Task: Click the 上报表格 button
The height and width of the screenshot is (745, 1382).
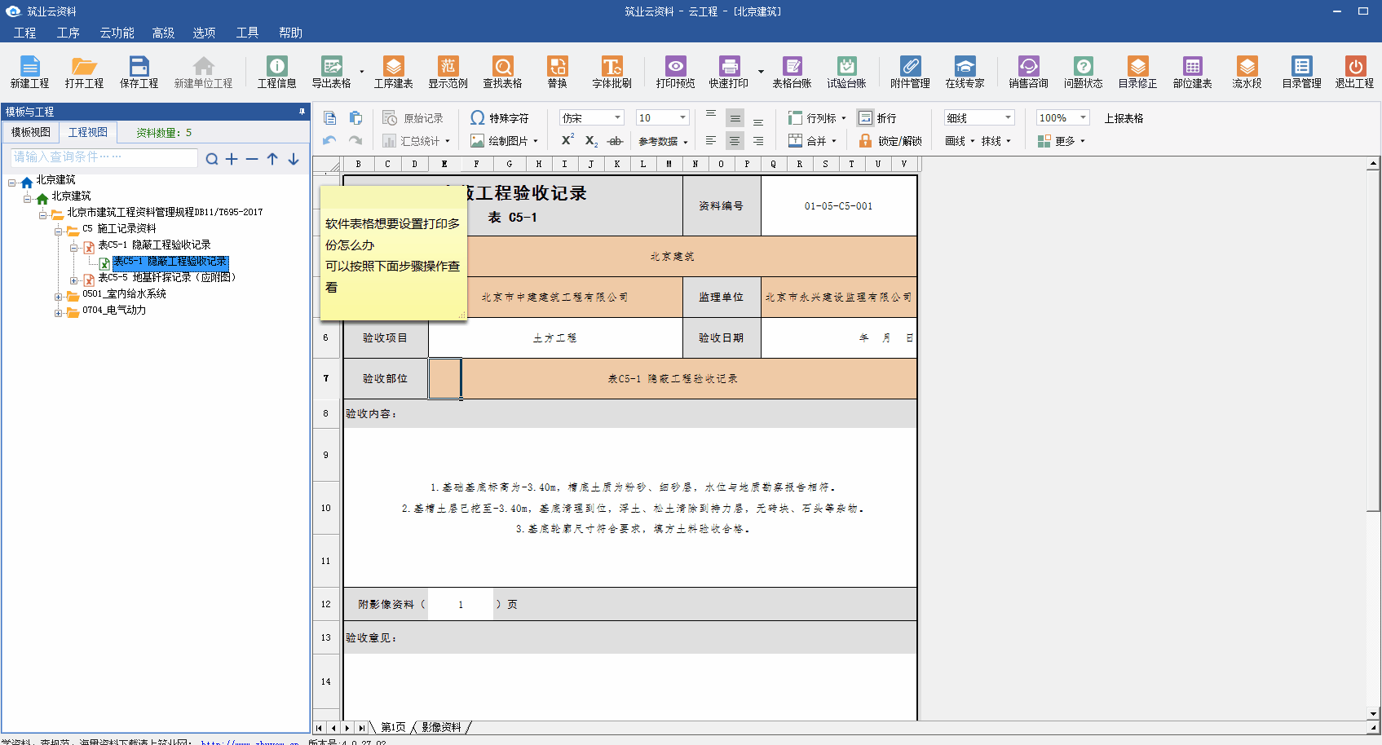Action: 1124,118
